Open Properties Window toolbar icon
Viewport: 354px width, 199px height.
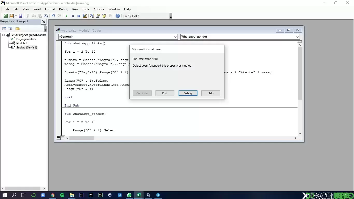point(98,16)
